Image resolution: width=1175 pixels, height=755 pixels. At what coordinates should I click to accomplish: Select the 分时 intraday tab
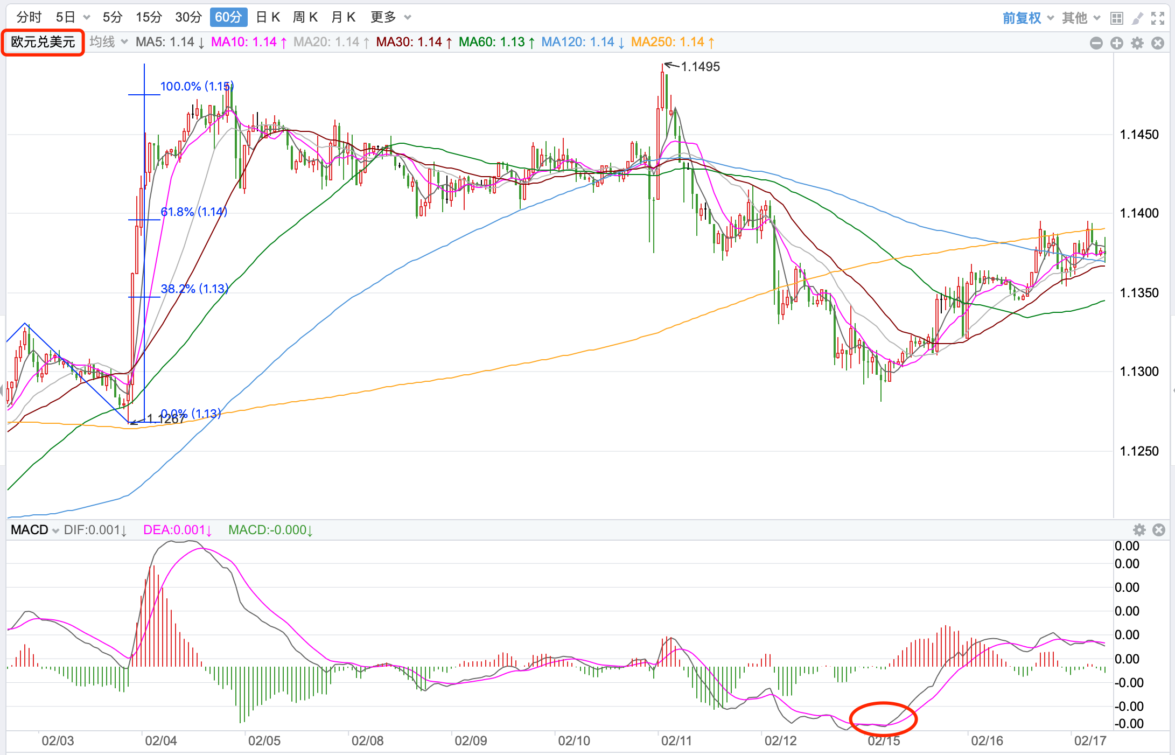click(29, 17)
